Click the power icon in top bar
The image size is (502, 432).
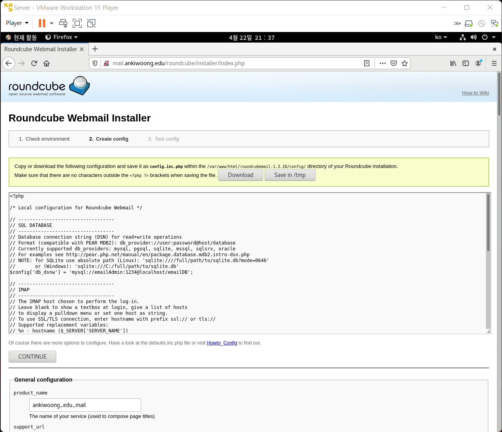[485, 37]
